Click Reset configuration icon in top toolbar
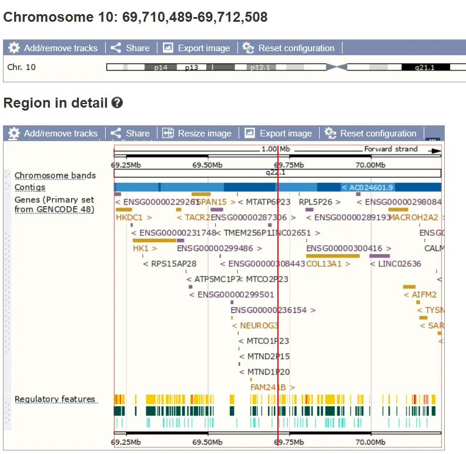Screen dimensions: 466x454 [x=248, y=48]
